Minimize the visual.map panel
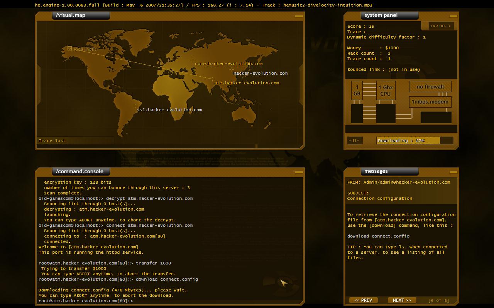The width and height of the screenshot is (494, 308). tap(299, 17)
